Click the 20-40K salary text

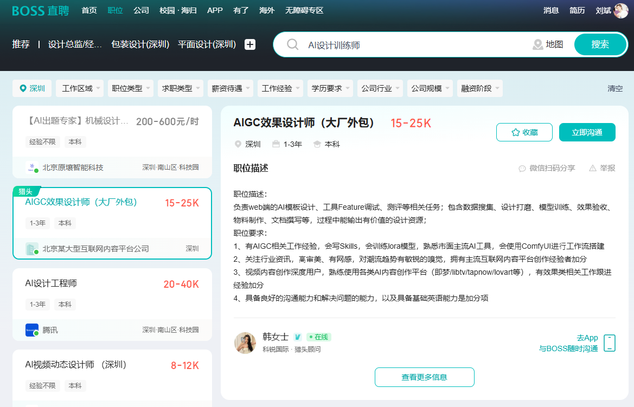[x=181, y=284]
